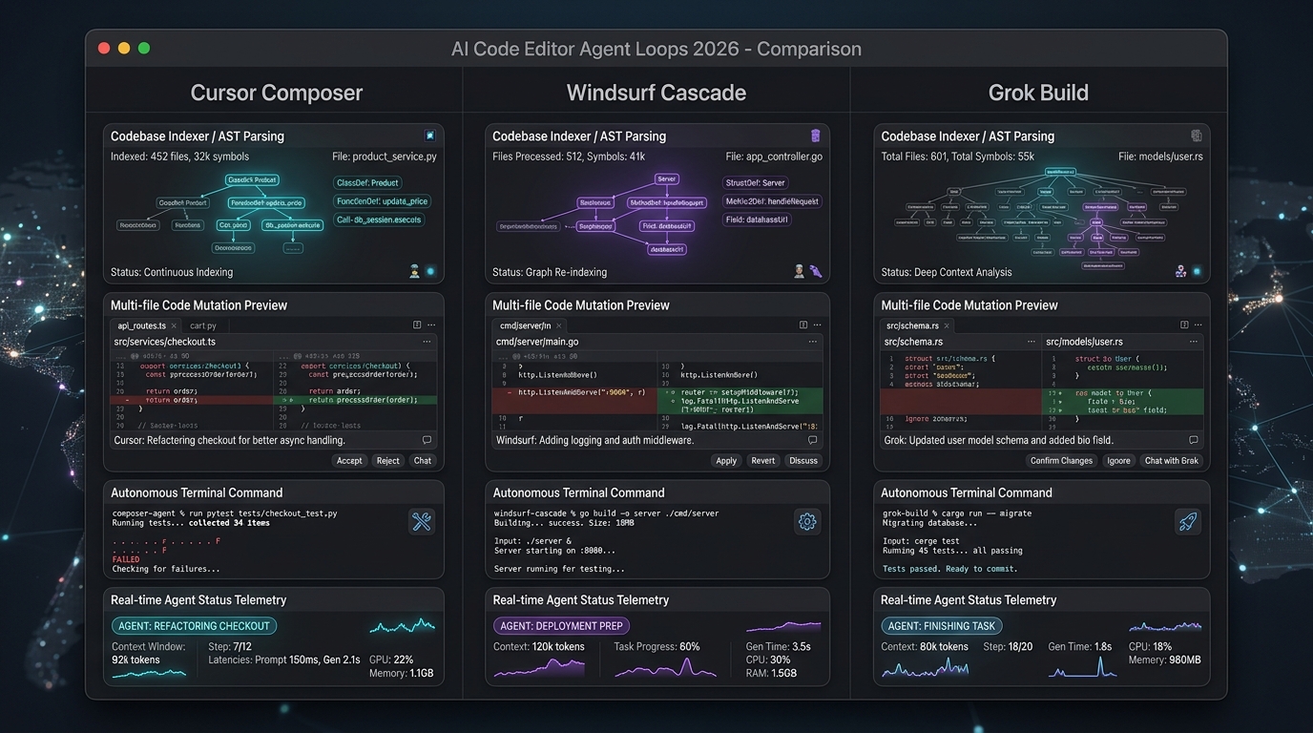Screen dimensions: 1313x733
Task: Click the AGENT: DEPLOYMENT PREP status badge
Action: point(561,626)
